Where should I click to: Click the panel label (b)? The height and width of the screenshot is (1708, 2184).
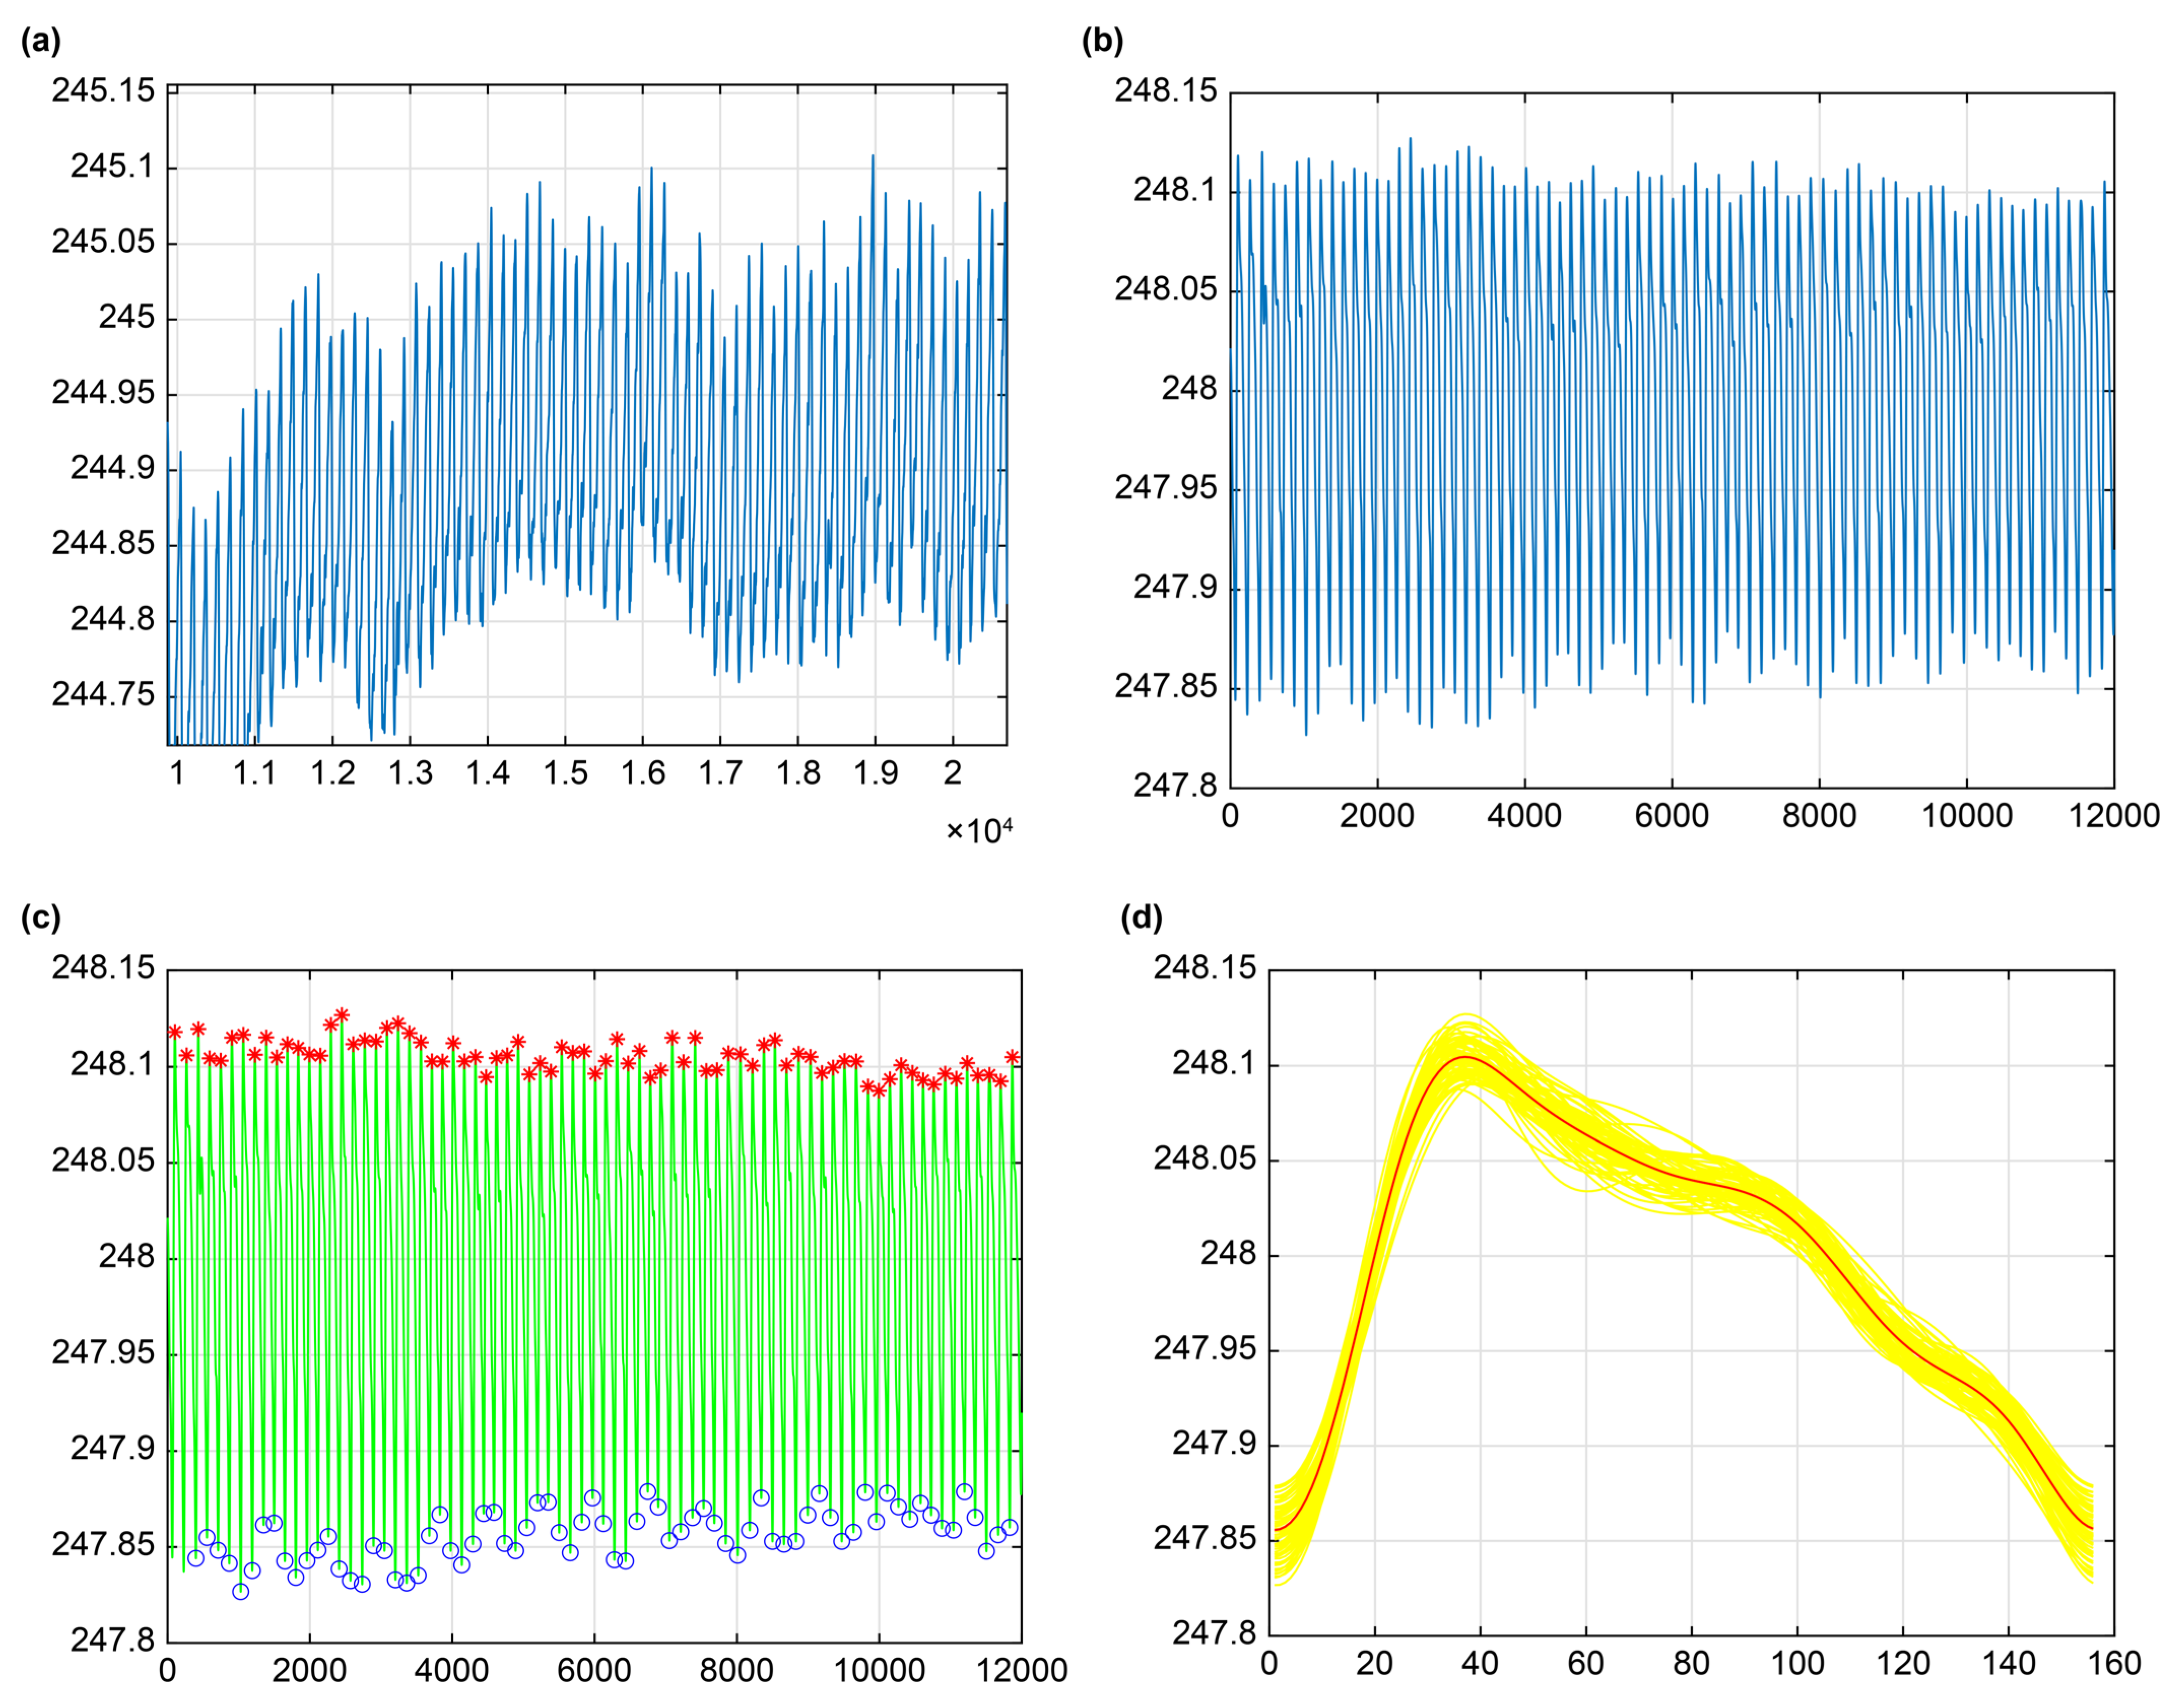pos(1103,41)
